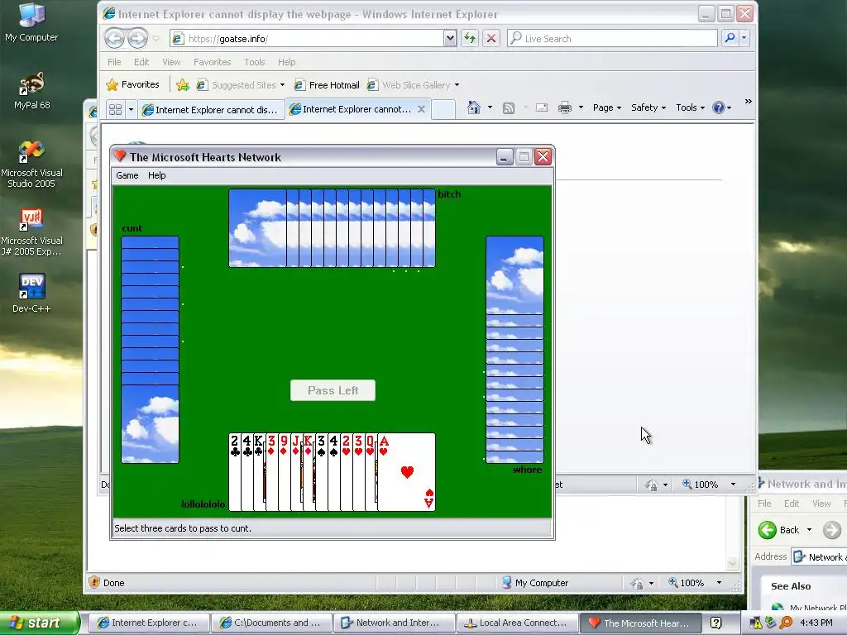Expand the Web Slice Gallery dropdown

(457, 85)
